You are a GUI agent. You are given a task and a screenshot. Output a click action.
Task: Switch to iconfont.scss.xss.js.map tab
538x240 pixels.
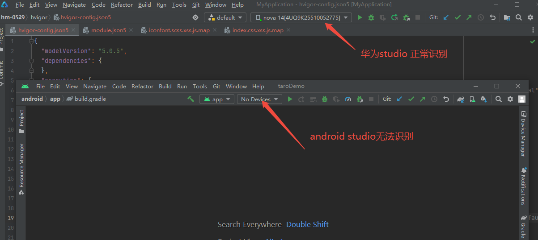coord(179,30)
